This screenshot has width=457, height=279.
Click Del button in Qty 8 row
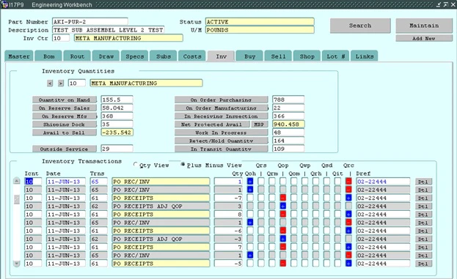423,215
